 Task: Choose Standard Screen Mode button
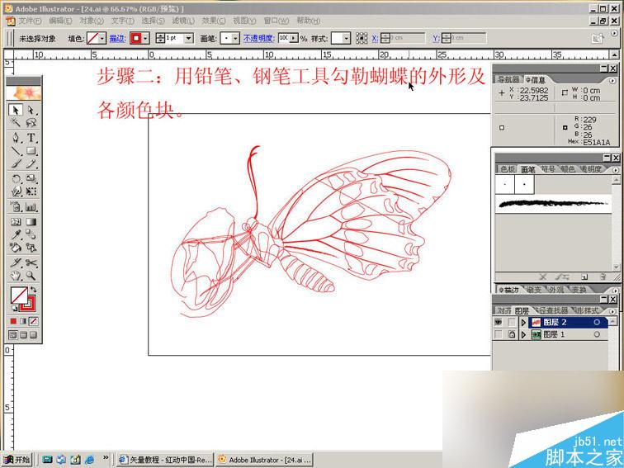13,335
